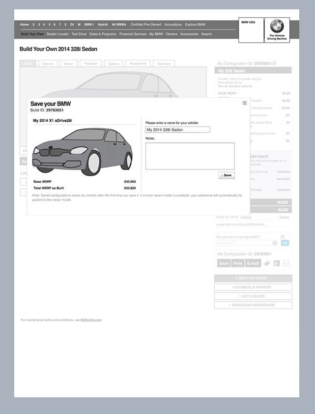The image size is (315, 414).
Task: Switch to the Accessories configurator tab
Action: [138, 63]
